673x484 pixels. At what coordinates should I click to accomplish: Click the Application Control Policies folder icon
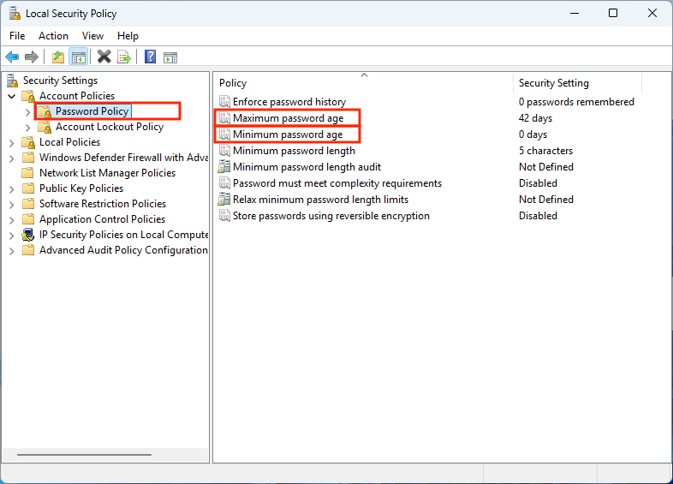click(x=28, y=219)
